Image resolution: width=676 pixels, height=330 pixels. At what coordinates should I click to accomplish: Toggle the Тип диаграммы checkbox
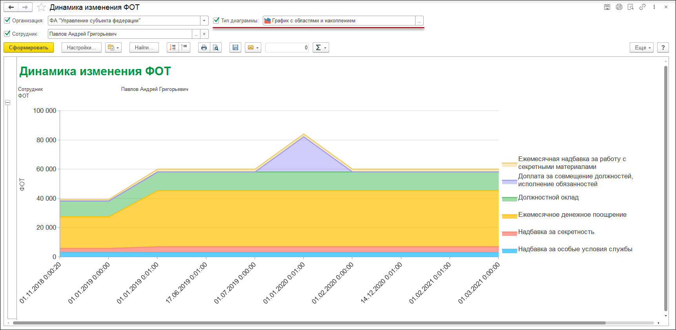pyautogui.click(x=216, y=20)
